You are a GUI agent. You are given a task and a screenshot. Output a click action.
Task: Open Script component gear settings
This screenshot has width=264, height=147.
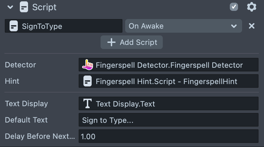coord(252,7)
